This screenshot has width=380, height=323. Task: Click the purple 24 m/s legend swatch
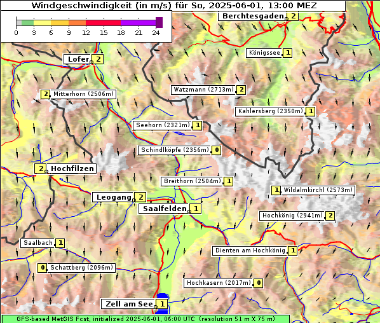coord(159,22)
